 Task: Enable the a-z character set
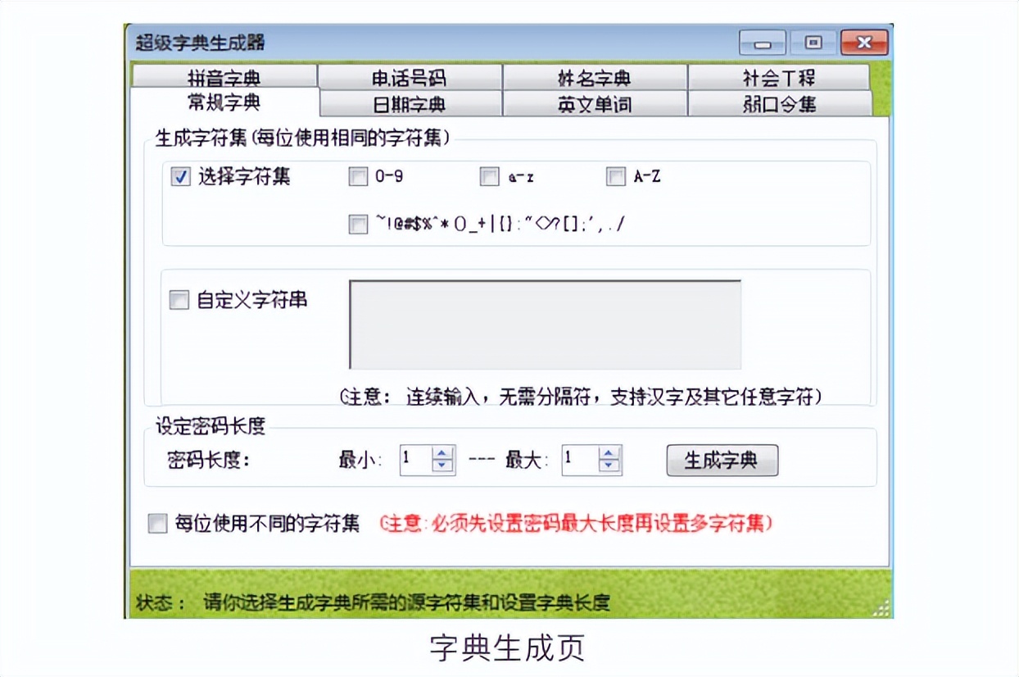(489, 176)
